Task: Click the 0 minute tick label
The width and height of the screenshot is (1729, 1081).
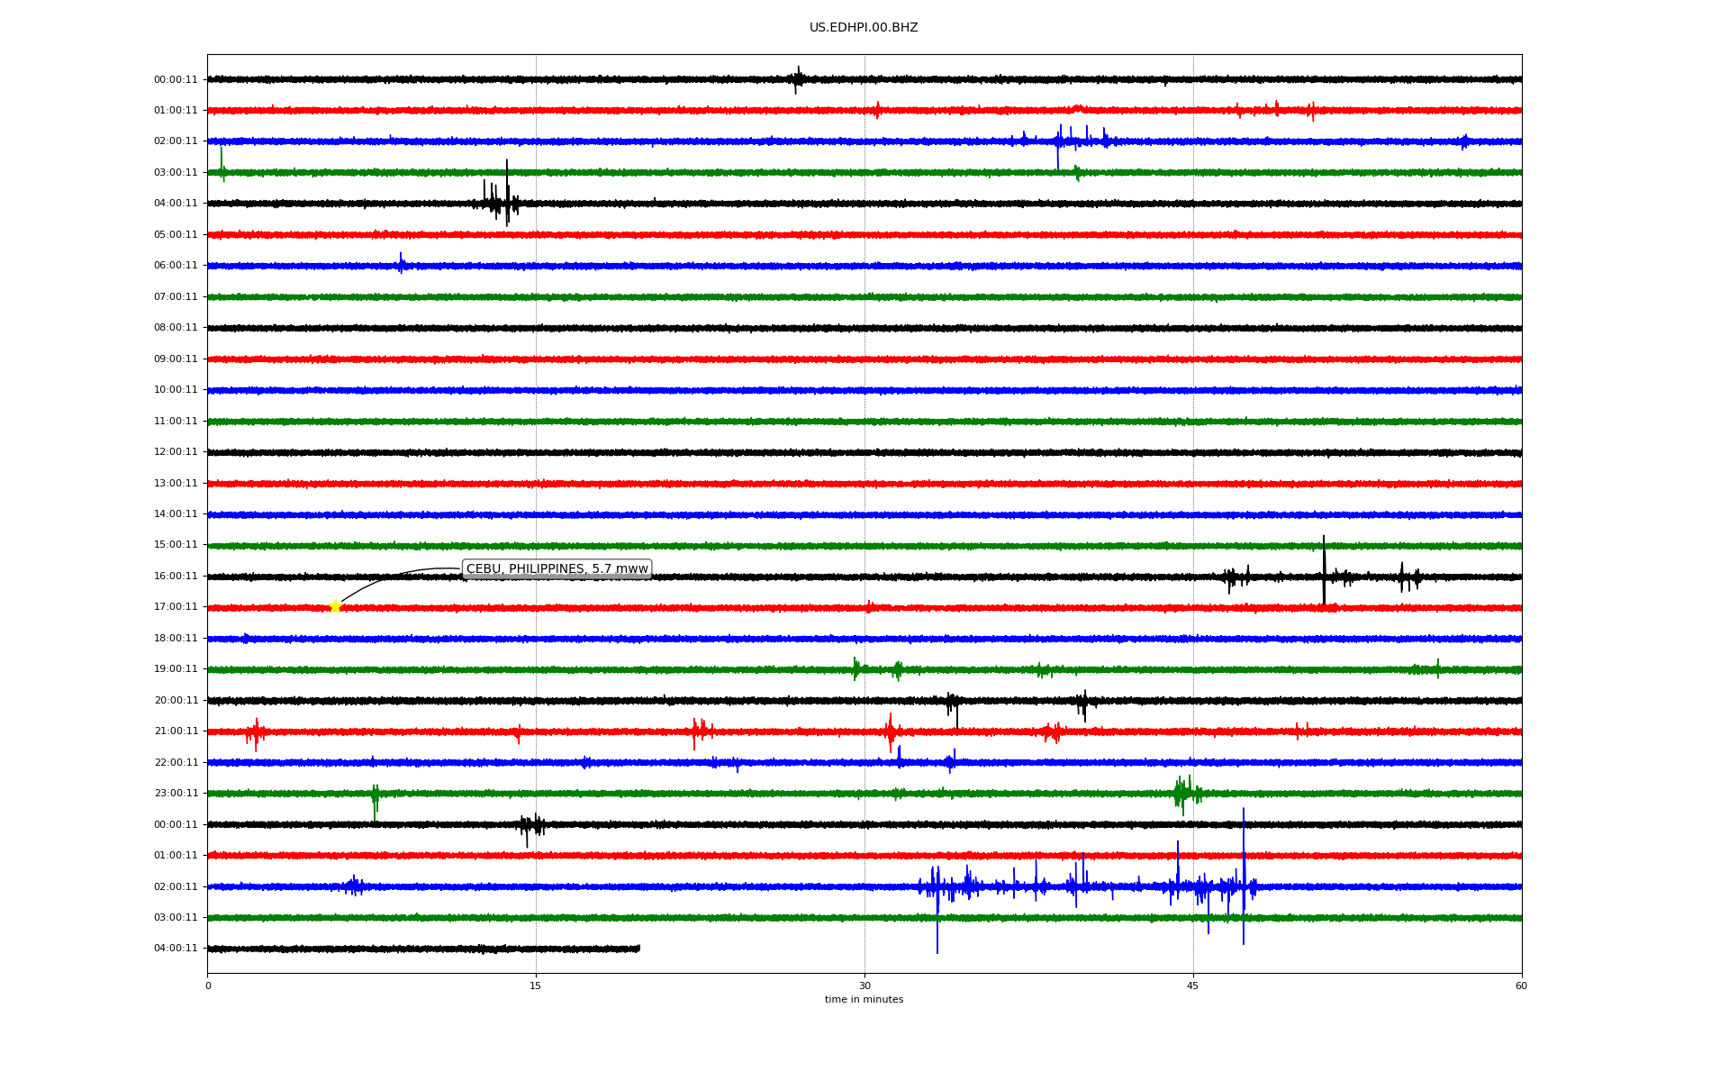Action: 208,986
